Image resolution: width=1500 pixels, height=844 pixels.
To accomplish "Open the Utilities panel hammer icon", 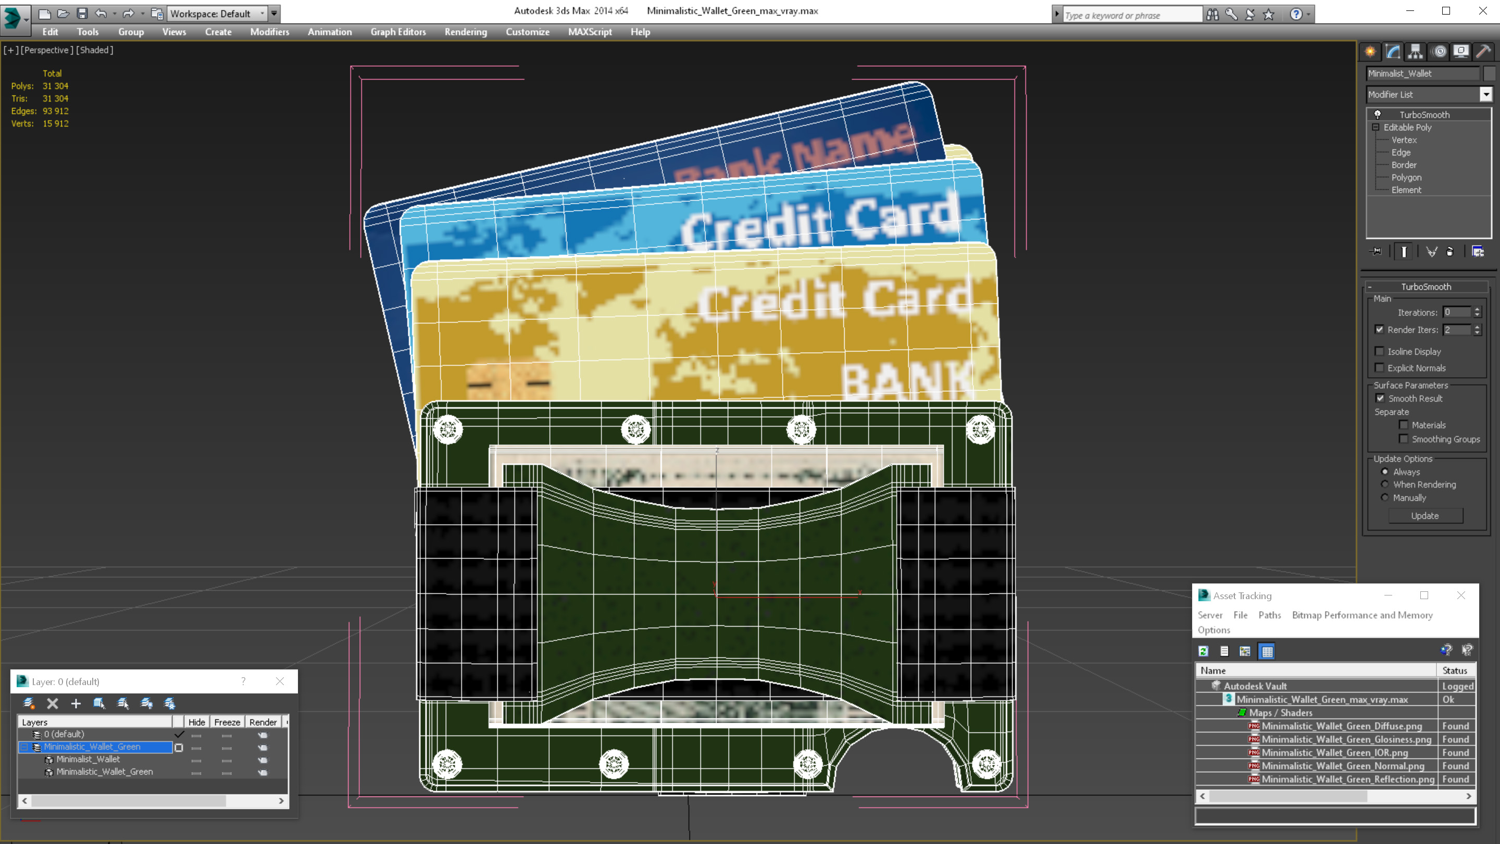I will click(x=1483, y=52).
